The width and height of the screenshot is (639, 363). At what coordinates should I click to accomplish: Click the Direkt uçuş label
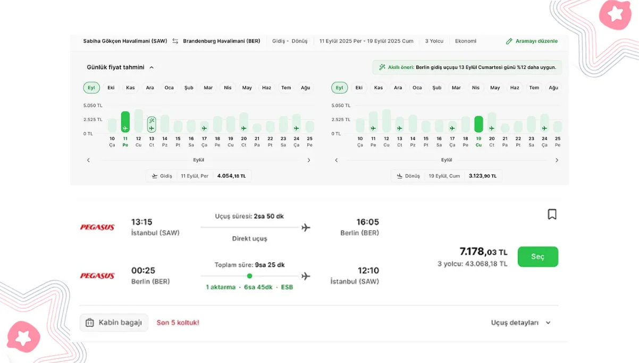point(250,239)
